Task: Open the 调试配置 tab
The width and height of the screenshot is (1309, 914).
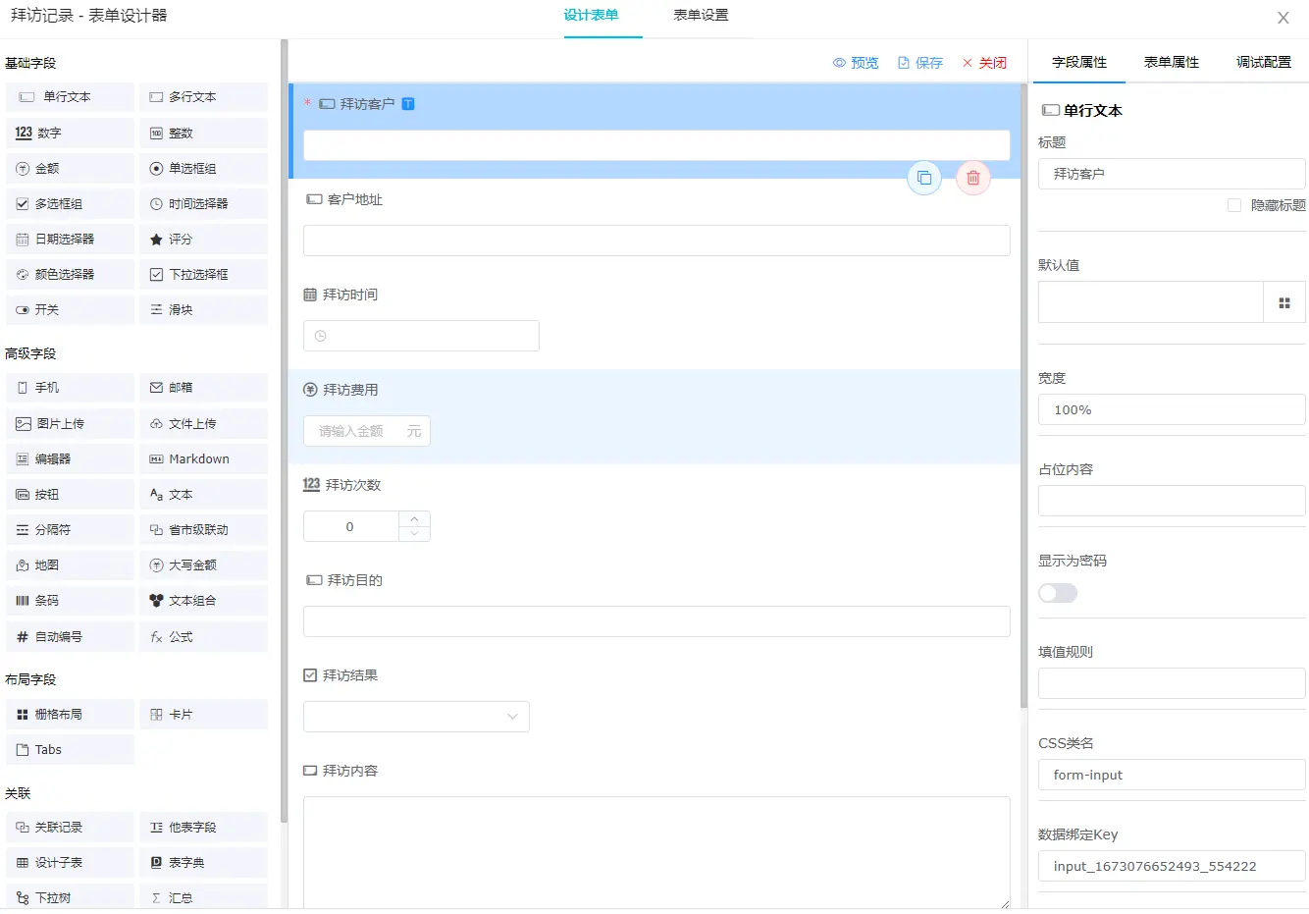Action: pos(1264,62)
